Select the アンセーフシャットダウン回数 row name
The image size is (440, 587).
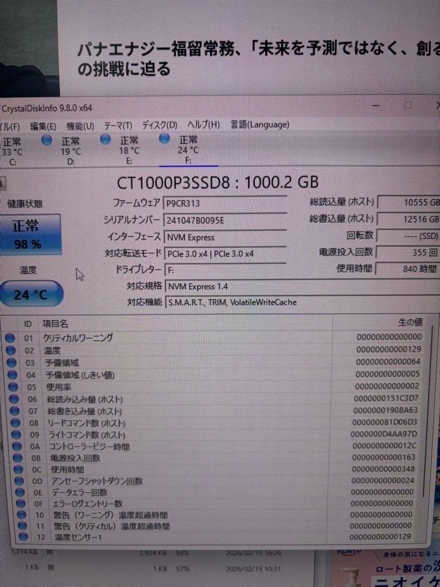97,480
